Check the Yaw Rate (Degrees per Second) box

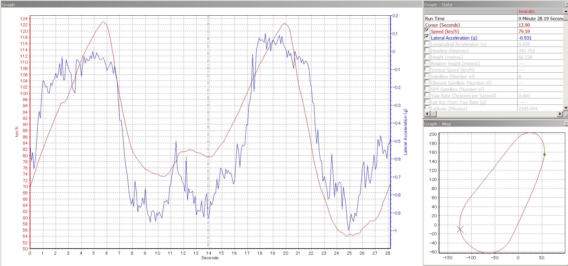pos(427,95)
